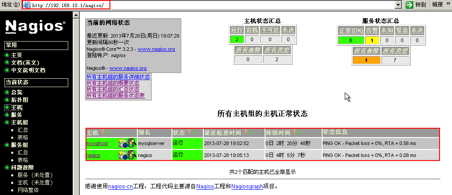The width and height of the screenshot is (452, 195).
Task: Open 主机组 sidebar entry
Action: point(19,122)
